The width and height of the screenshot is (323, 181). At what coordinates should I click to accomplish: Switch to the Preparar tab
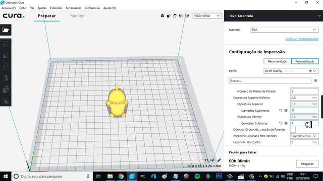pos(47,16)
